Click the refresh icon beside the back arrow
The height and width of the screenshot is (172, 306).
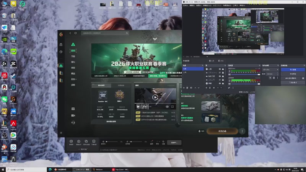click(x=75, y=33)
